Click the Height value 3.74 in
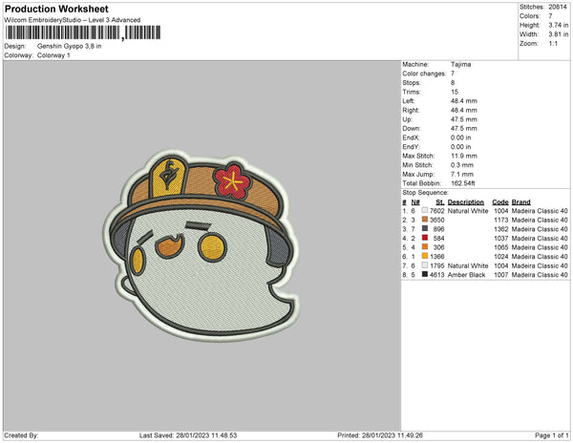Viewport: 573px width, 443px height. (558, 25)
